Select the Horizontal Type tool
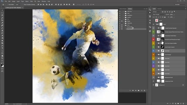 2,48
